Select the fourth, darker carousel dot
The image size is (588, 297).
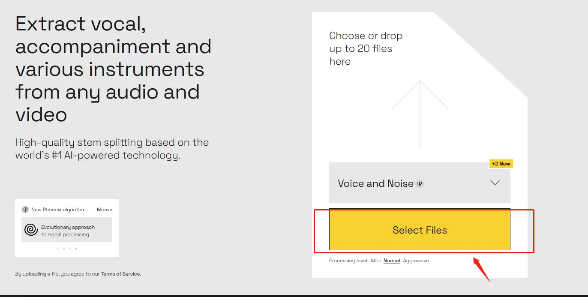click(x=76, y=249)
